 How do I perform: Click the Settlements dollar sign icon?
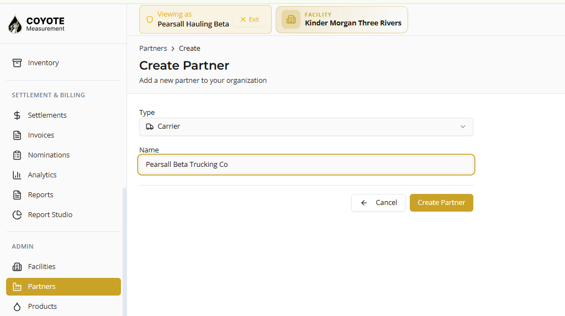coord(17,115)
